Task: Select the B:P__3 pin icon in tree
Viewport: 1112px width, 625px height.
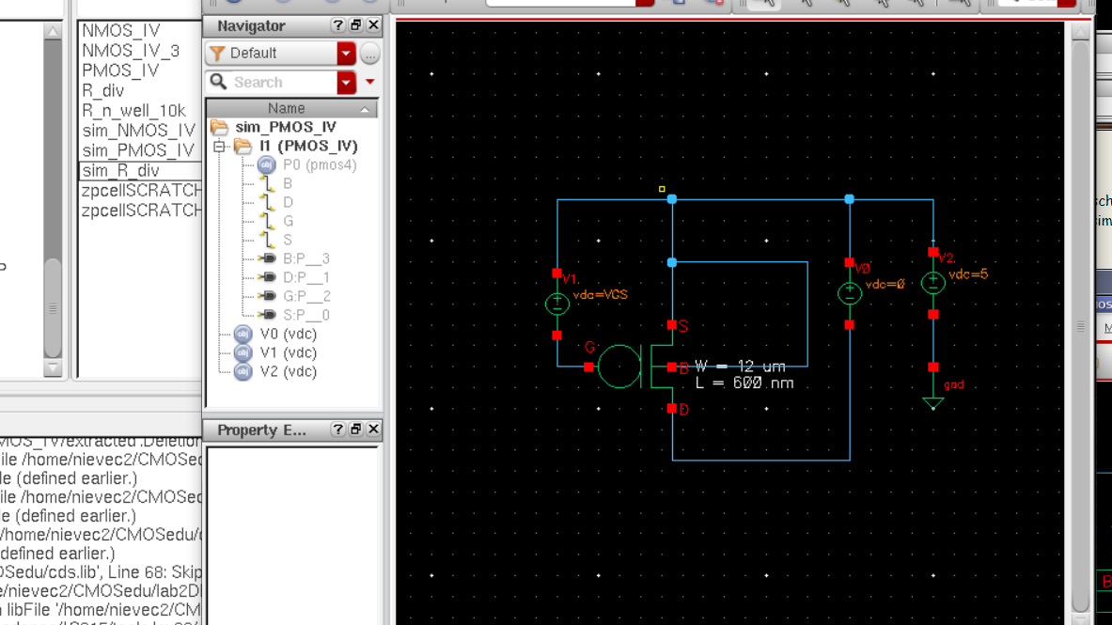Action: [x=267, y=258]
